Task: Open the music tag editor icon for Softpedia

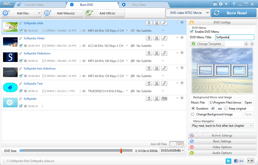Action: [x=164, y=98]
